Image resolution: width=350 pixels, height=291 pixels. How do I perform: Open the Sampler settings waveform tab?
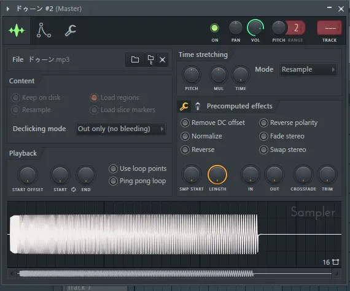[x=17, y=30]
